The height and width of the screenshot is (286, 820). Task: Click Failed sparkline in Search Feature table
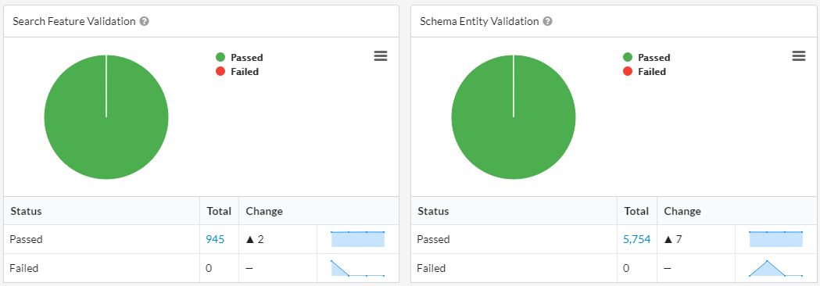click(358, 268)
